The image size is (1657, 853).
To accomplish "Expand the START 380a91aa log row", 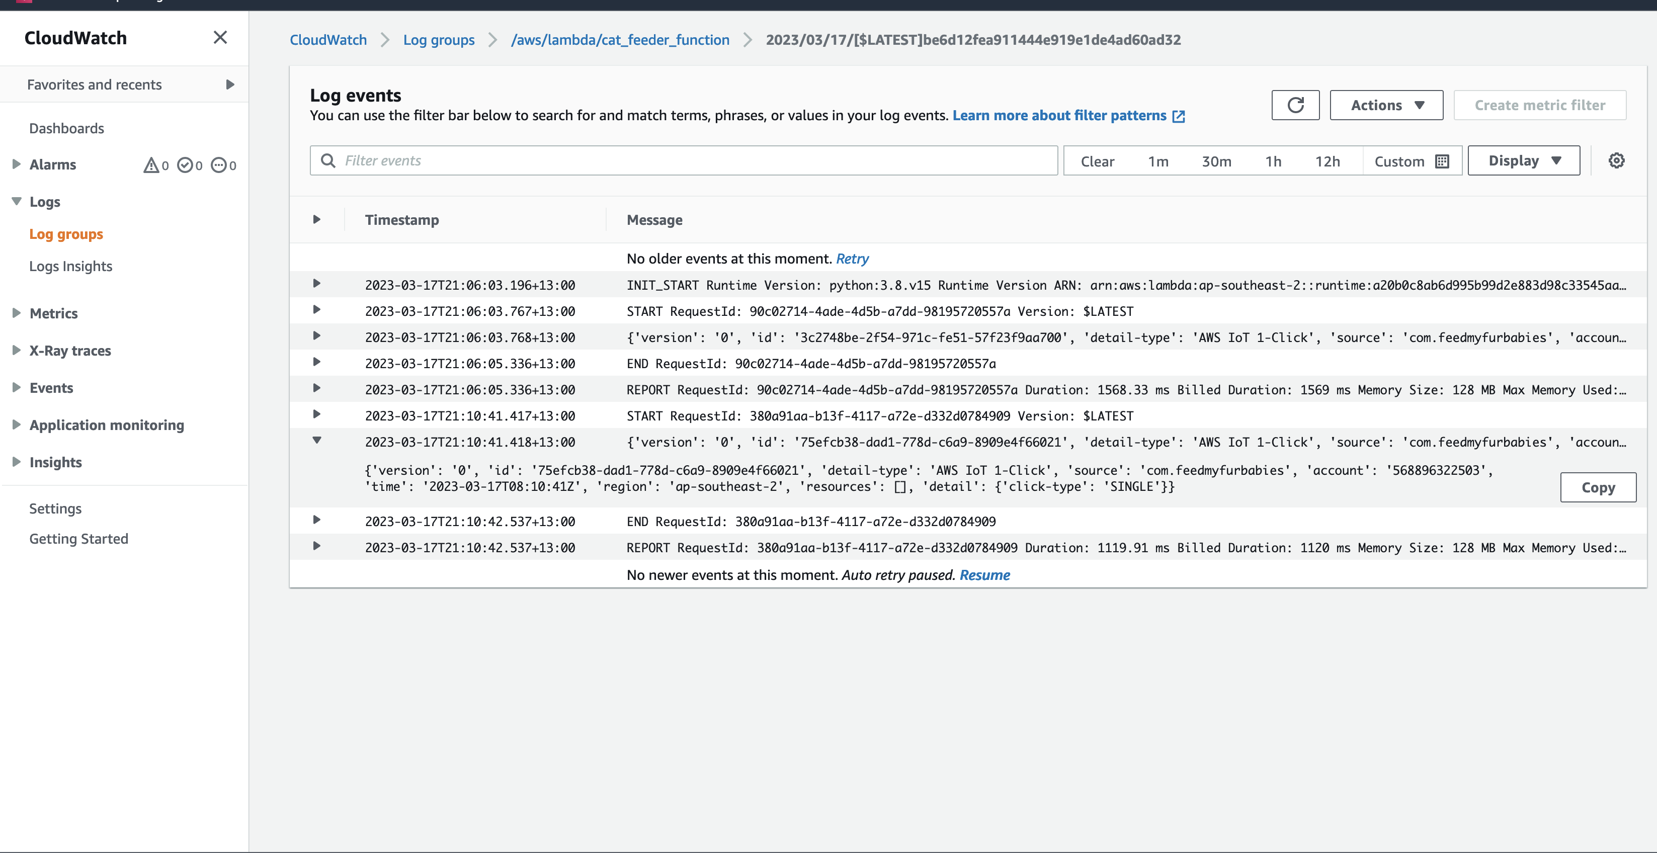I will click(x=316, y=415).
